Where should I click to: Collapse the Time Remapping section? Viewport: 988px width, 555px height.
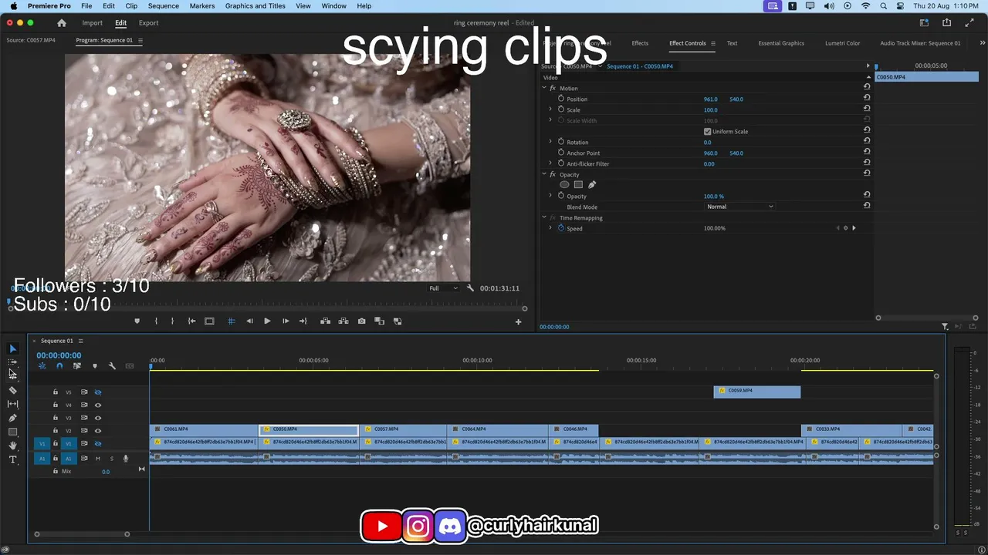click(543, 218)
